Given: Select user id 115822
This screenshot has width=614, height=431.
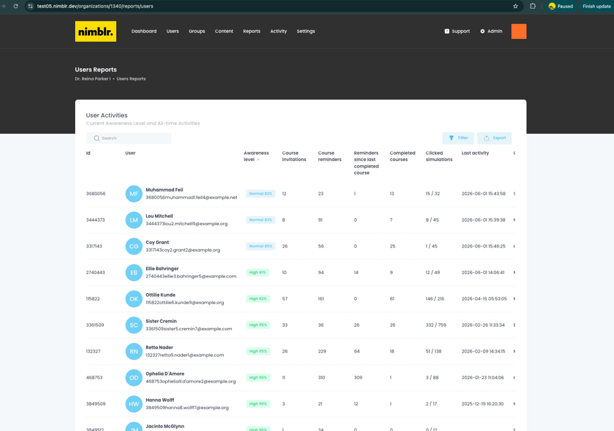Looking at the screenshot, I should 93,299.
